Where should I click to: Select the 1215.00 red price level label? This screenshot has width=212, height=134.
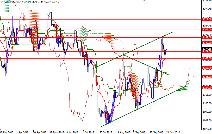click(x=207, y=19)
